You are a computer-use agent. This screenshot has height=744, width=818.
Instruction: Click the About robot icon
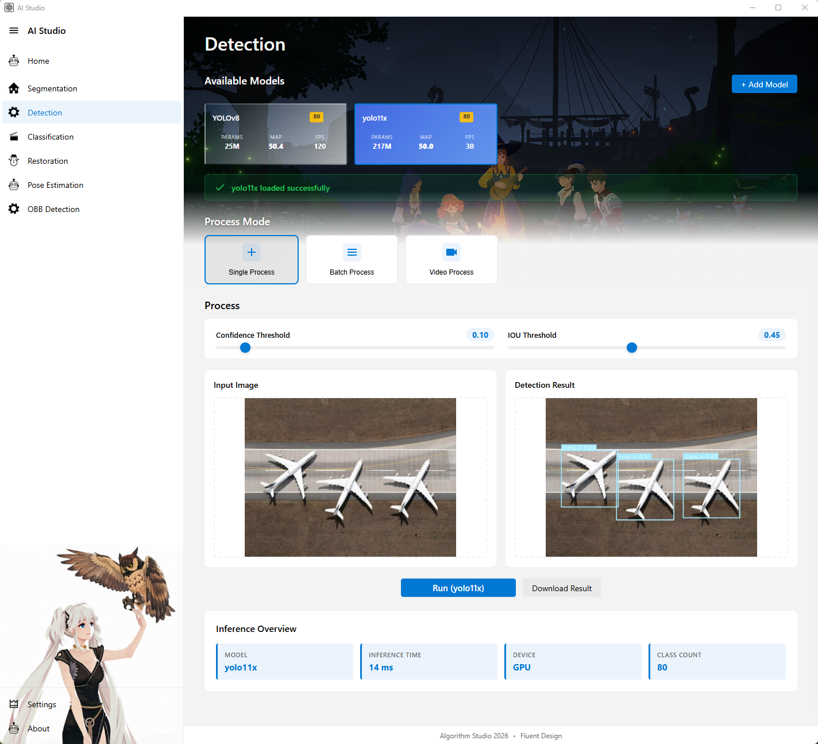(x=14, y=728)
